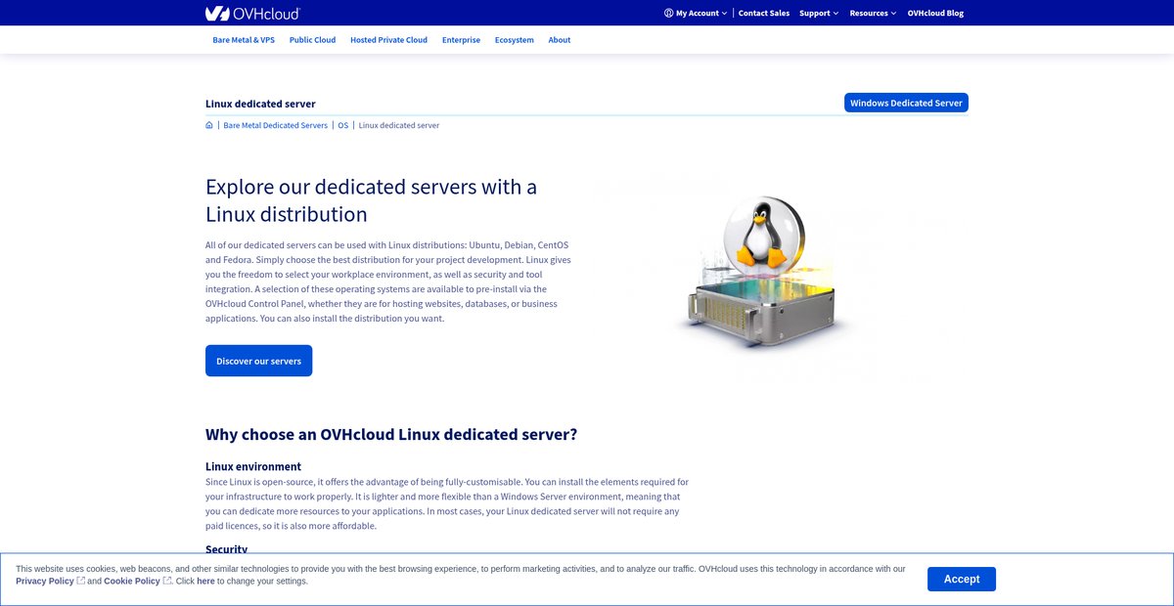Click the 'Security' subheading

pyautogui.click(x=227, y=549)
